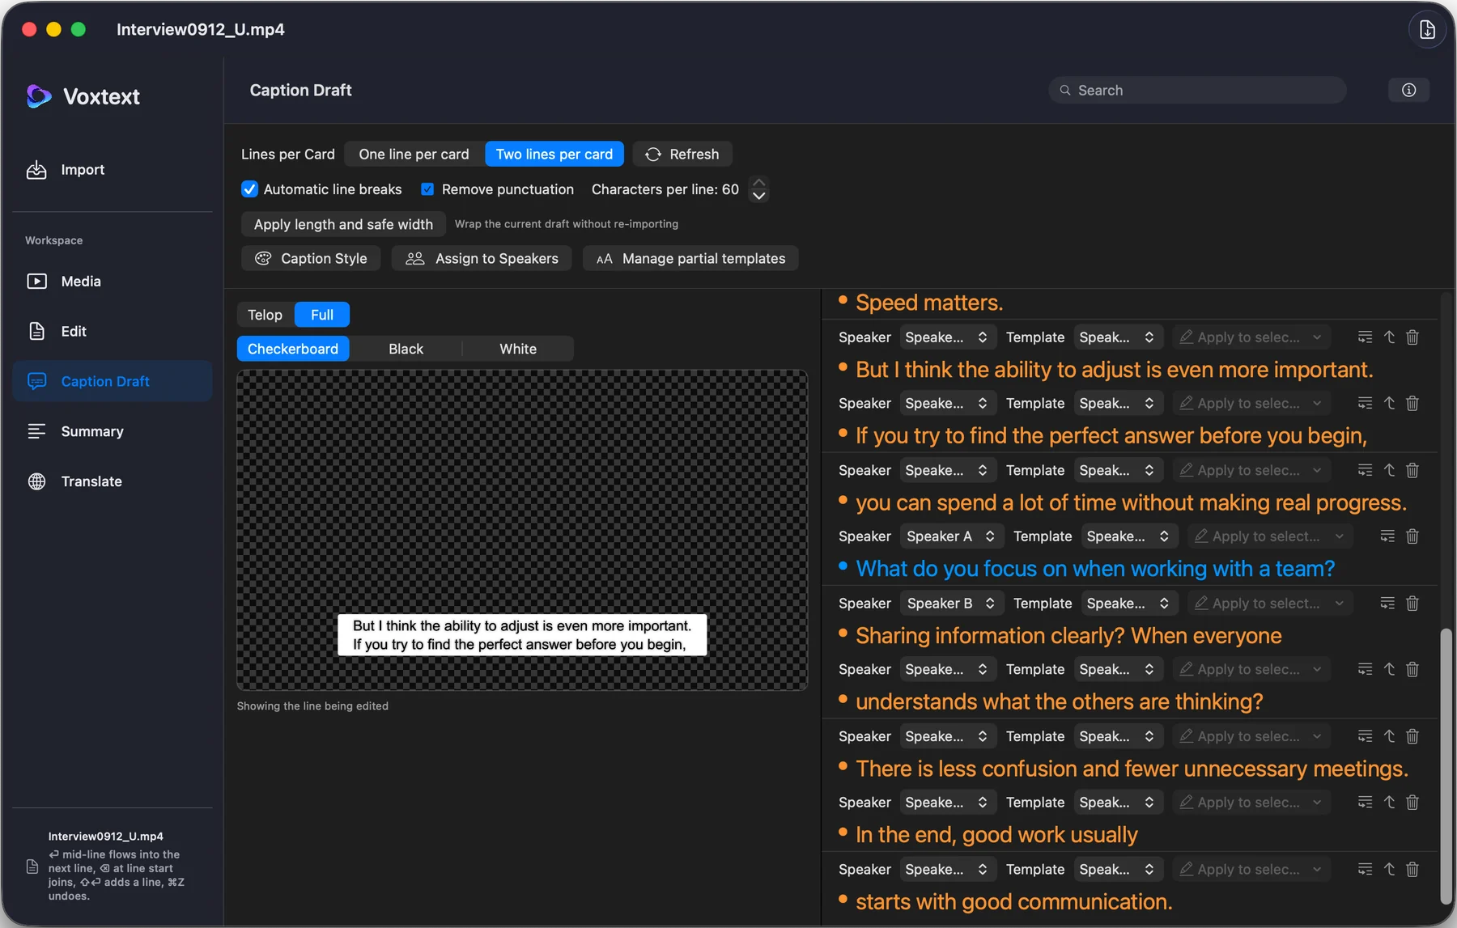Screen dimensions: 1457x928
Task: Click the document icon beside Interview0912_U.mp4 hint
Action: point(32,867)
